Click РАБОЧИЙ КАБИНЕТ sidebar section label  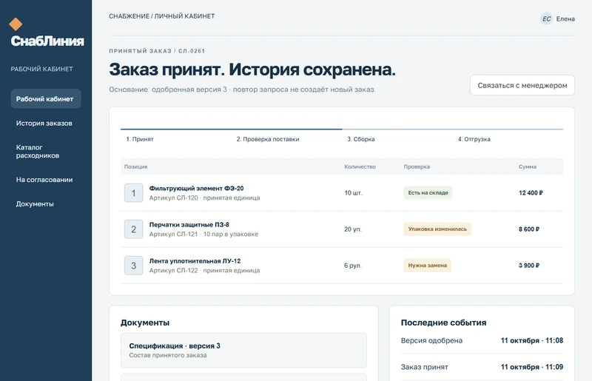tap(42, 69)
